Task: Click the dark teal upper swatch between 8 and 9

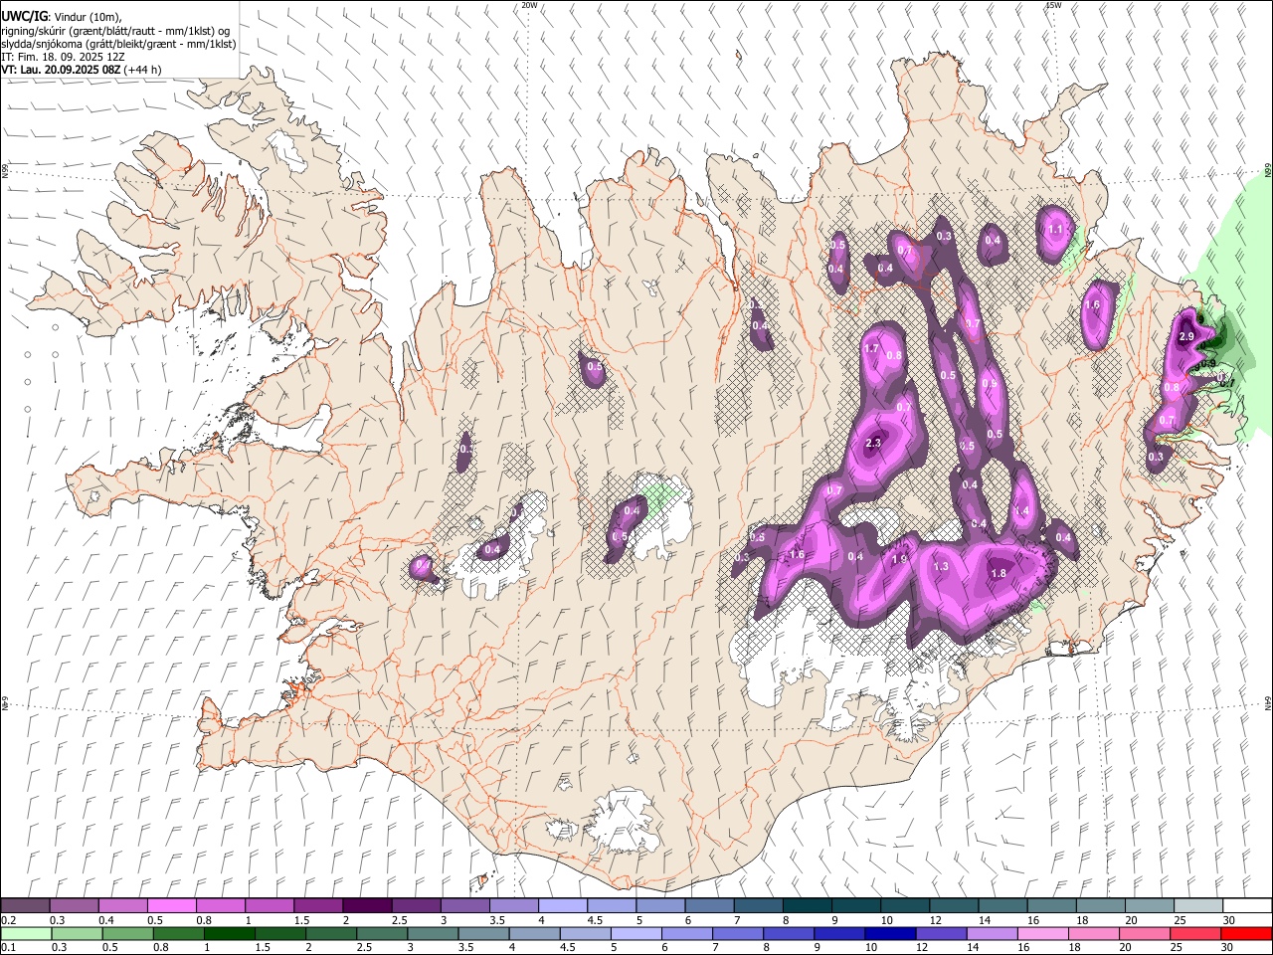Action: [806, 905]
